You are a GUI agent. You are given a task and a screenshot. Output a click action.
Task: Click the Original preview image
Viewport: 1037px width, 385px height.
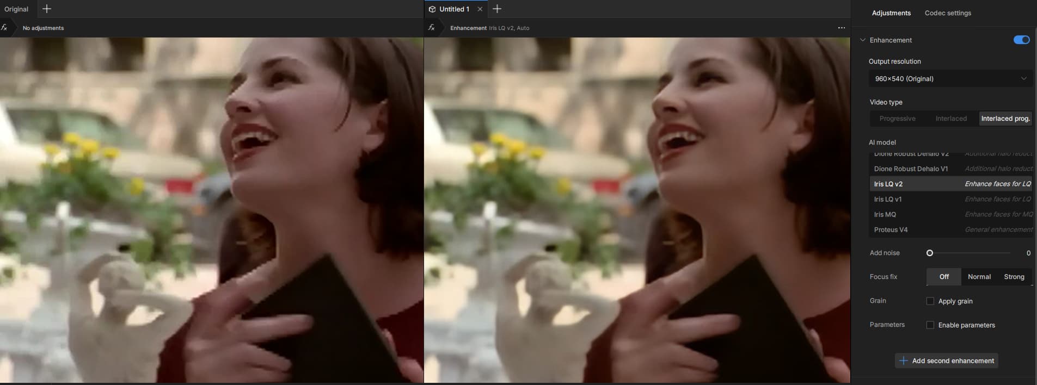(x=212, y=210)
